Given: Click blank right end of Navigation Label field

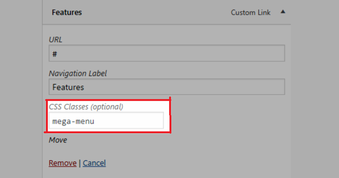Looking at the screenshot, I should point(267,87).
